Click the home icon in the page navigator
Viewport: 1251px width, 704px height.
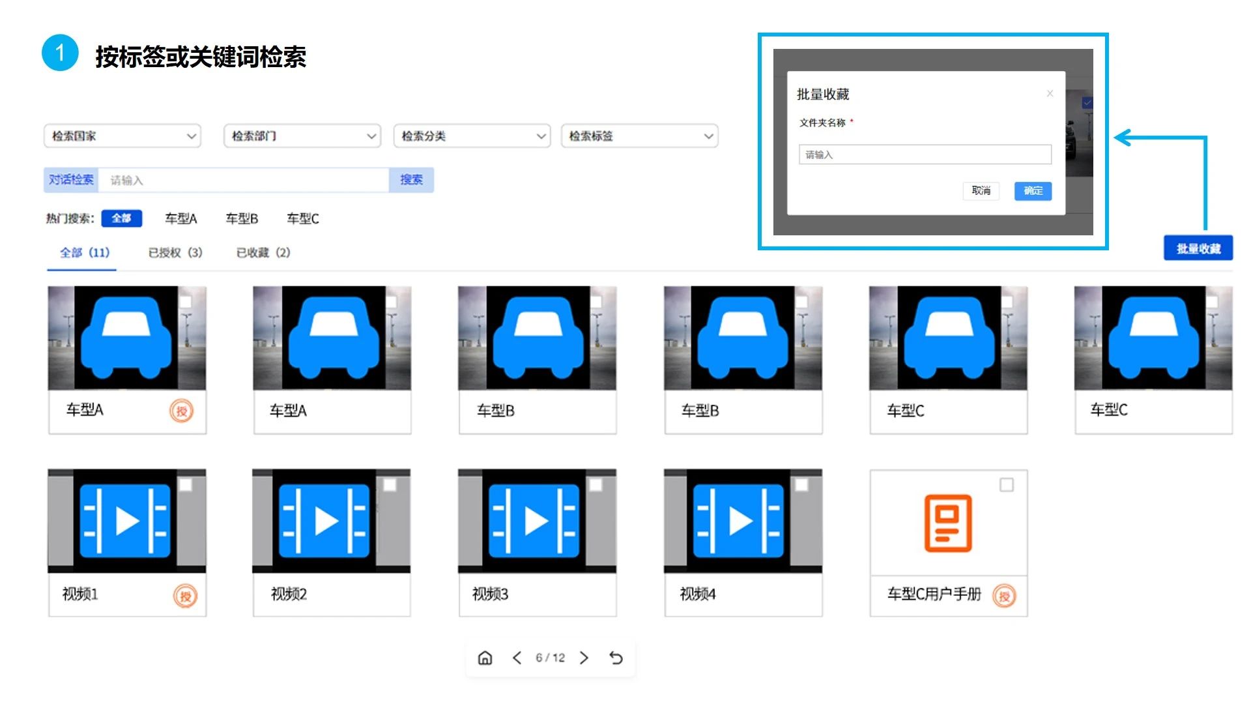coord(485,658)
